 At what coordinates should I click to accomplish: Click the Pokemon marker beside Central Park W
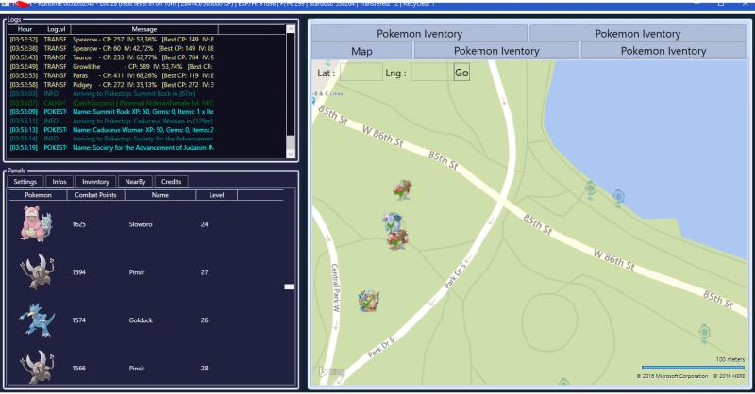[368, 302]
